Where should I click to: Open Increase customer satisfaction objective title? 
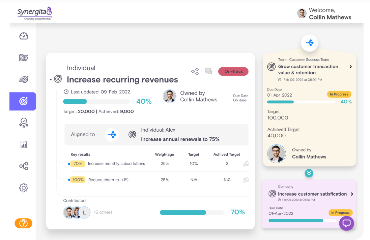click(x=312, y=194)
